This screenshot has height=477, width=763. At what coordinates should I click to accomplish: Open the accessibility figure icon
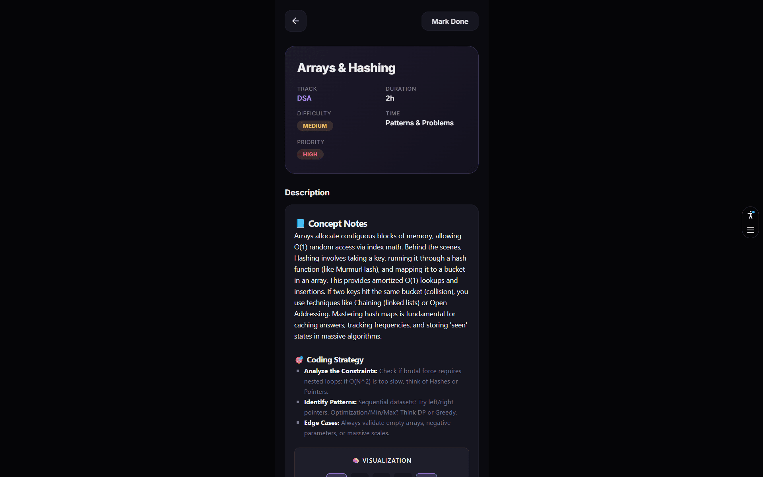(750, 215)
